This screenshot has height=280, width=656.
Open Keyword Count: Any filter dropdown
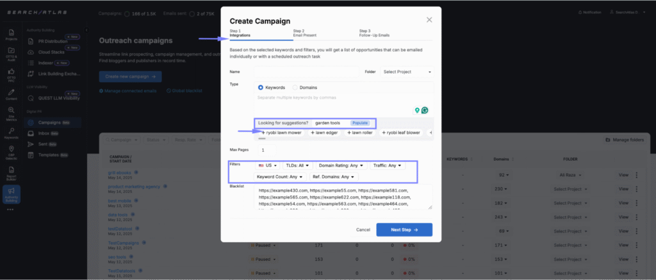[x=281, y=177]
